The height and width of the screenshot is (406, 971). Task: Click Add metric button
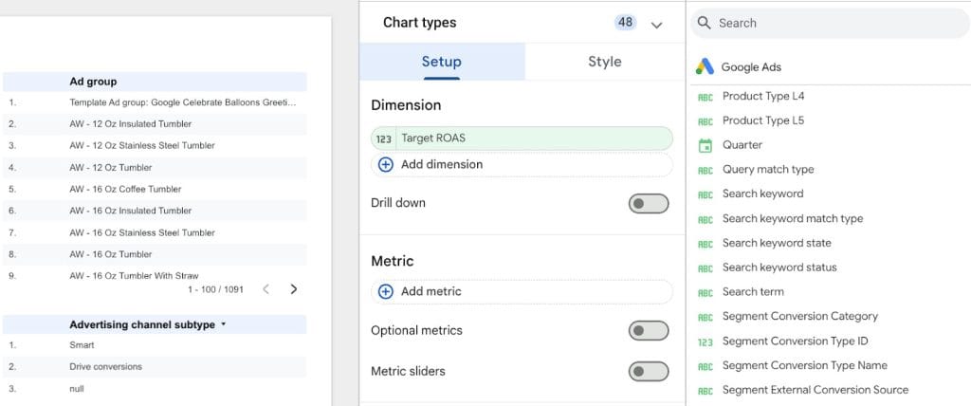click(x=522, y=291)
